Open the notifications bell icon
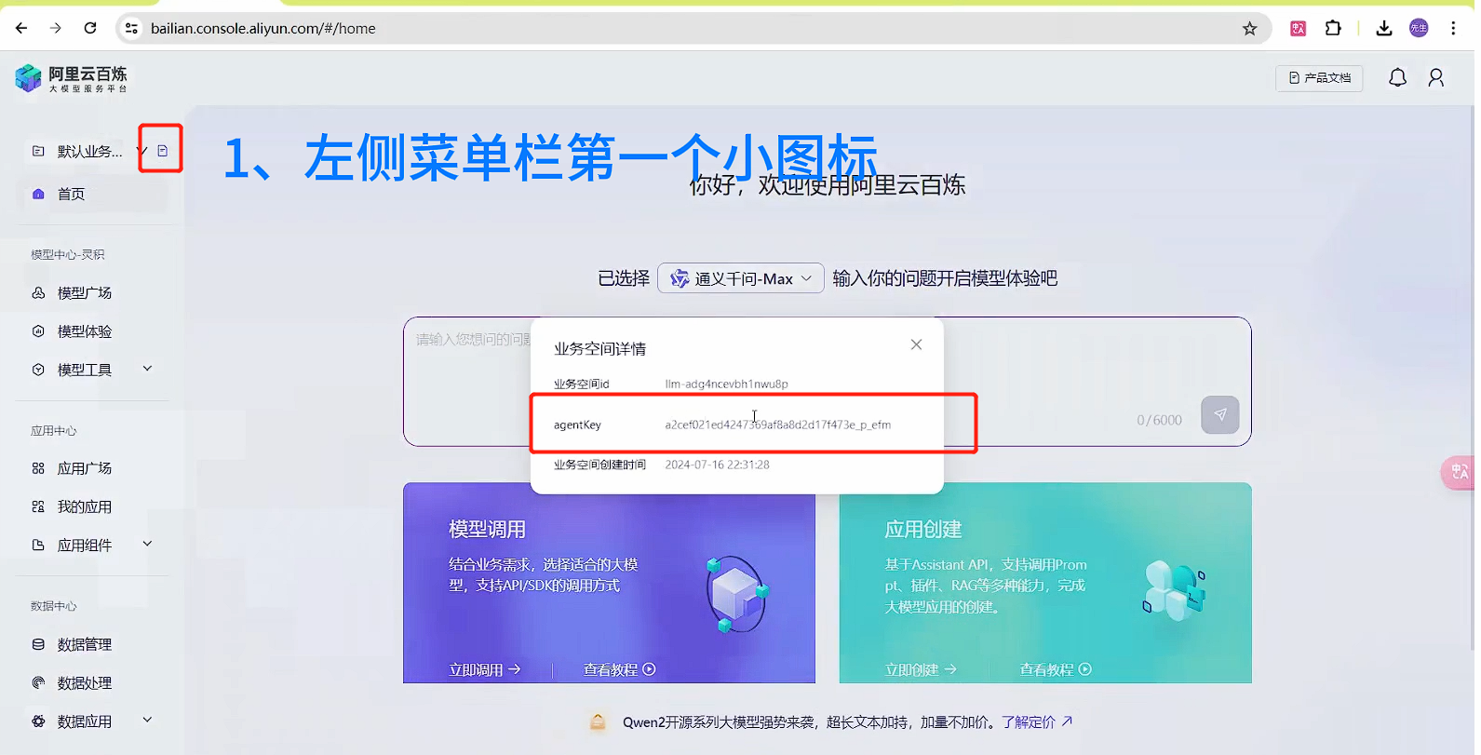1481x755 pixels. click(x=1397, y=77)
